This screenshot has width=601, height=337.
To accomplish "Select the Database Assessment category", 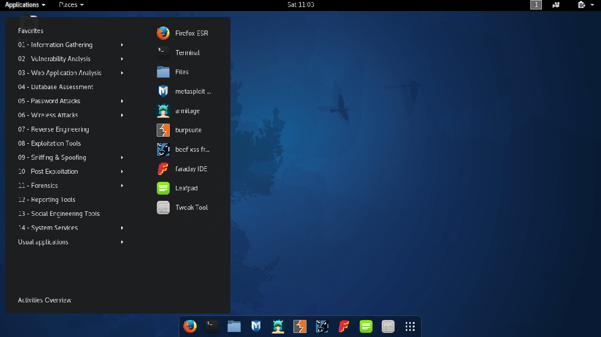I will click(55, 87).
